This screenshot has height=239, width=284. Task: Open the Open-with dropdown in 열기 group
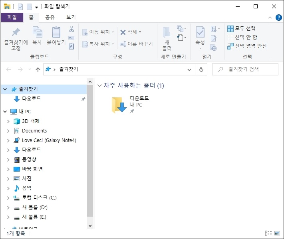click(x=215, y=29)
